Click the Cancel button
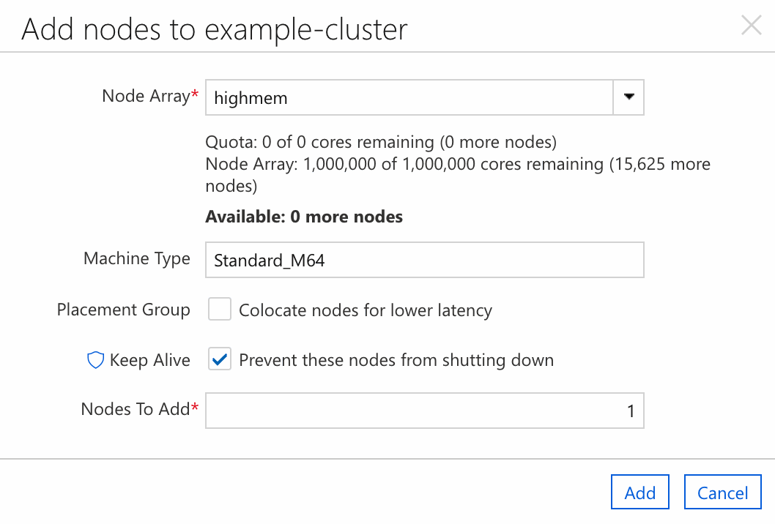 tap(722, 492)
